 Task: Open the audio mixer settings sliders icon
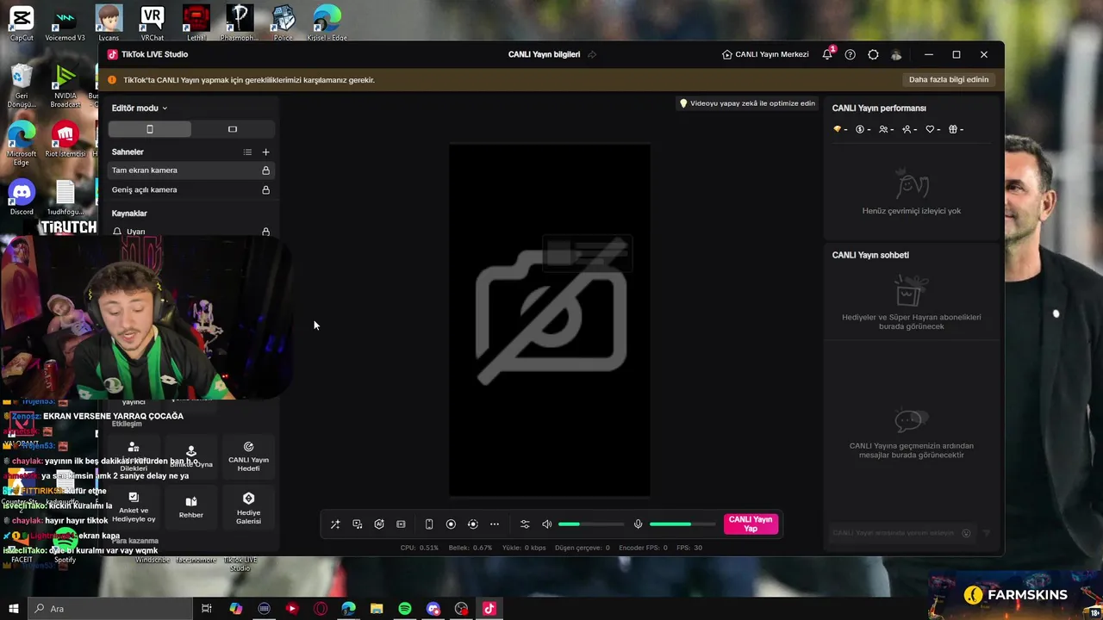(x=525, y=524)
